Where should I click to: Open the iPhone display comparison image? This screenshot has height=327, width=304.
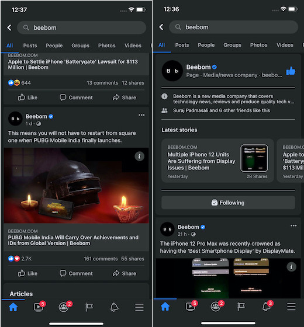[228, 278]
